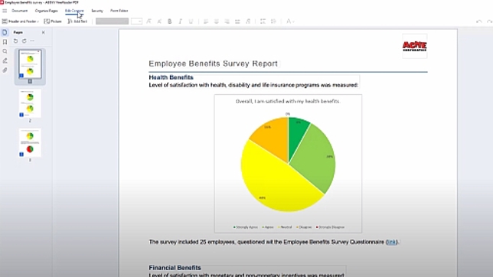The height and width of the screenshot is (277, 493).
Task: Close the Pages panel
Action: click(44, 32)
